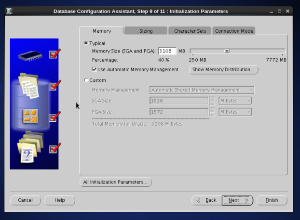The height and width of the screenshot is (220, 300).
Task: Click the 250 MB slider minimum label
Action: click(x=197, y=60)
